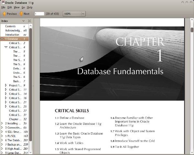Expand 'Critical S...' entry on page 21

[6, 102]
